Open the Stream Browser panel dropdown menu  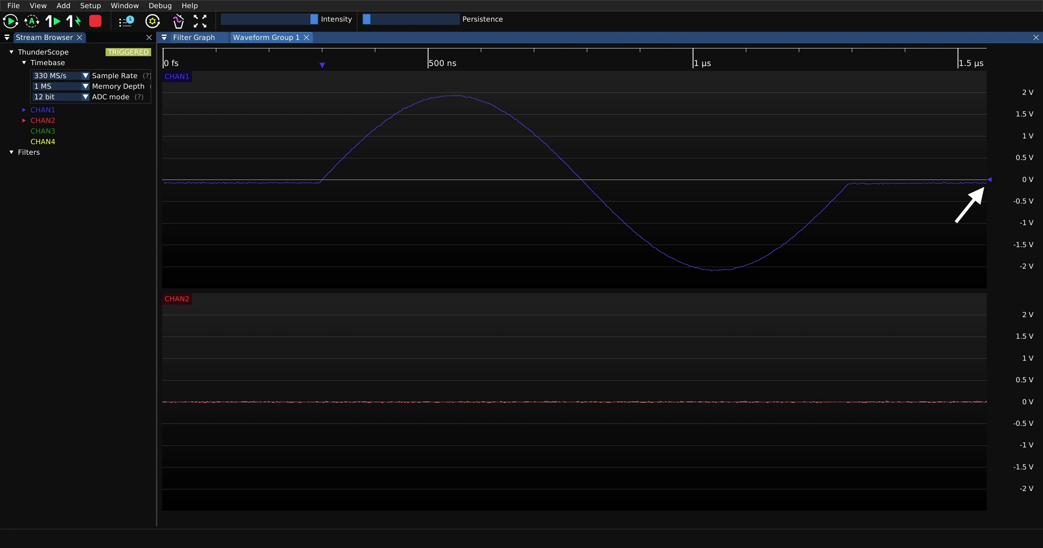(x=7, y=37)
